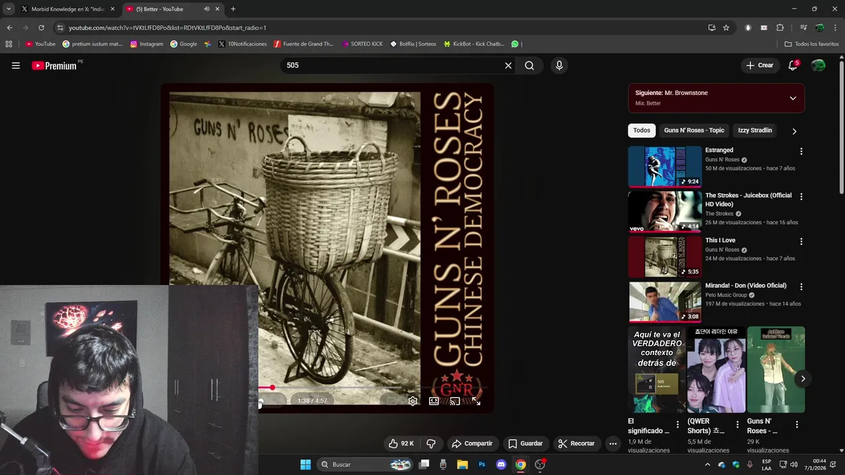Click the Chrome address bar URL
845x475 pixels.
click(167, 28)
